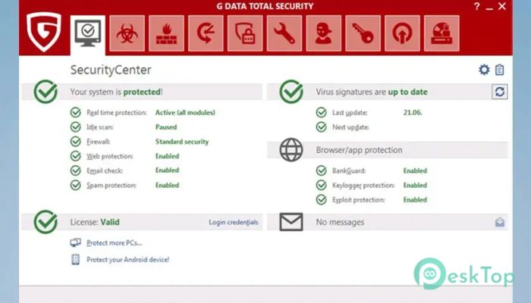The width and height of the screenshot is (531, 303).
Task: Click Web protection Enabled status
Action: pyautogui.click(x=168, y=156)
